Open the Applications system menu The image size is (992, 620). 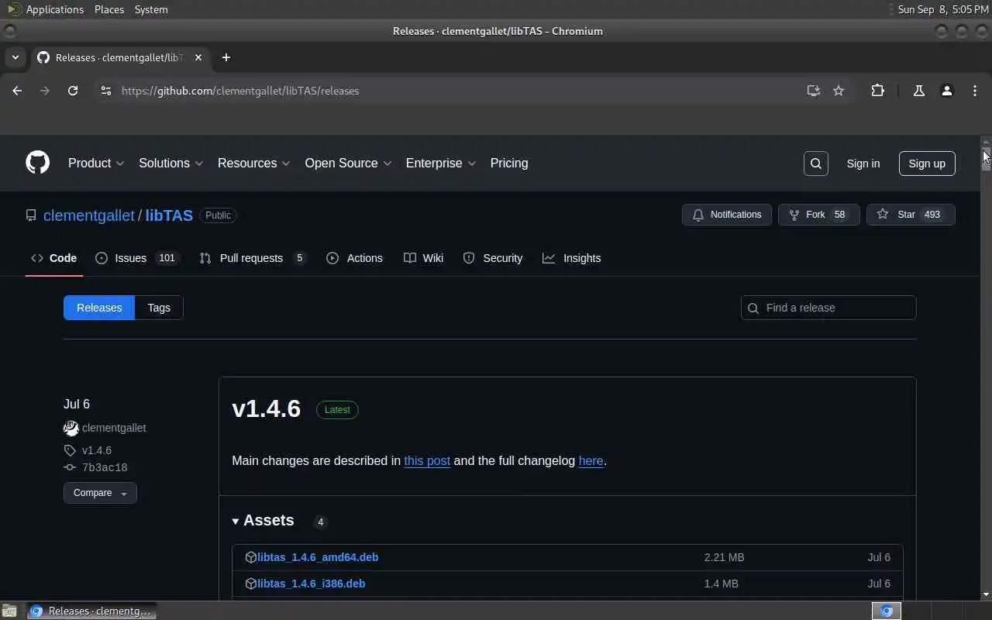click(45, 9)
